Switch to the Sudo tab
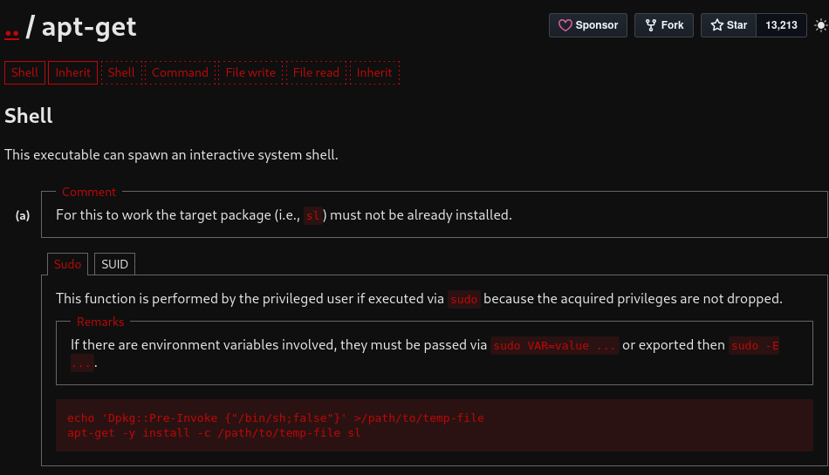 click(x=68, y=264)
